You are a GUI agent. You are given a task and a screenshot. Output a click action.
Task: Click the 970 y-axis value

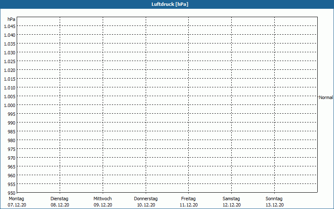11,158
